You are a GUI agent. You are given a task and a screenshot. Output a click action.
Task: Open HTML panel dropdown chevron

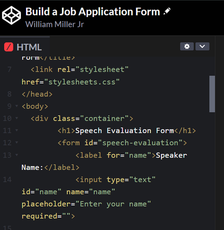pos(202,46)
